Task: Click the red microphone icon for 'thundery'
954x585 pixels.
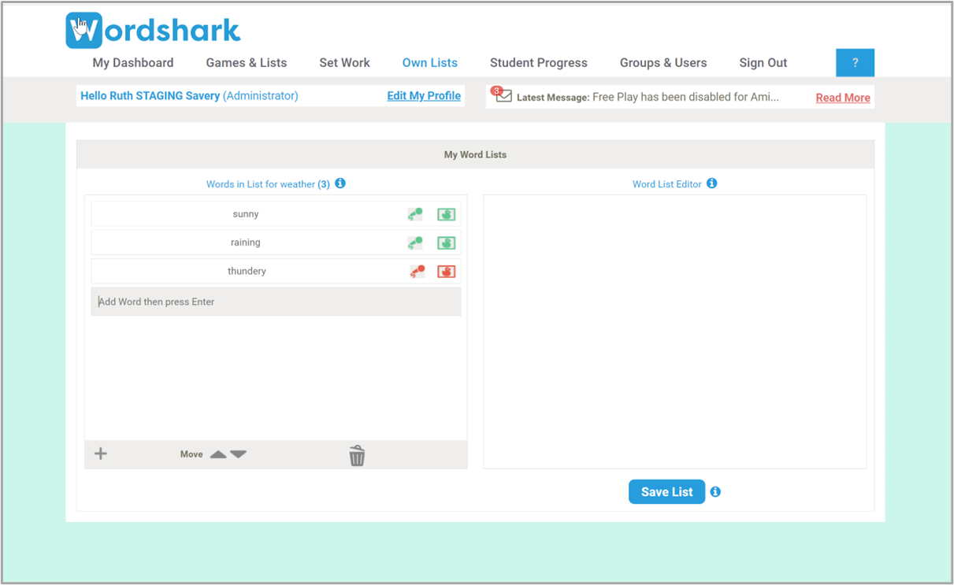Action: click(417, 272)
